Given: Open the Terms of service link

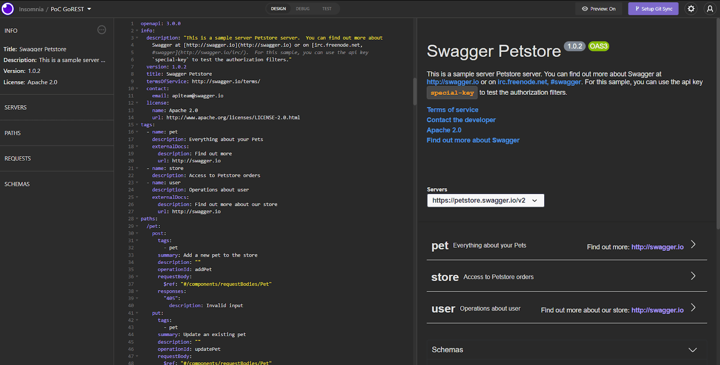Looking at the screenshot, I should point(452,110).
